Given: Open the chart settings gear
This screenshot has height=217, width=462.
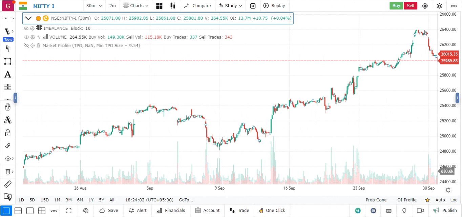Looking at the screenshot, I should point(425,6).
